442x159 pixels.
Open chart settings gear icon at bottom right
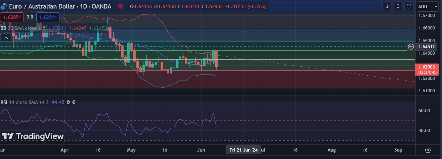[428, 150]
